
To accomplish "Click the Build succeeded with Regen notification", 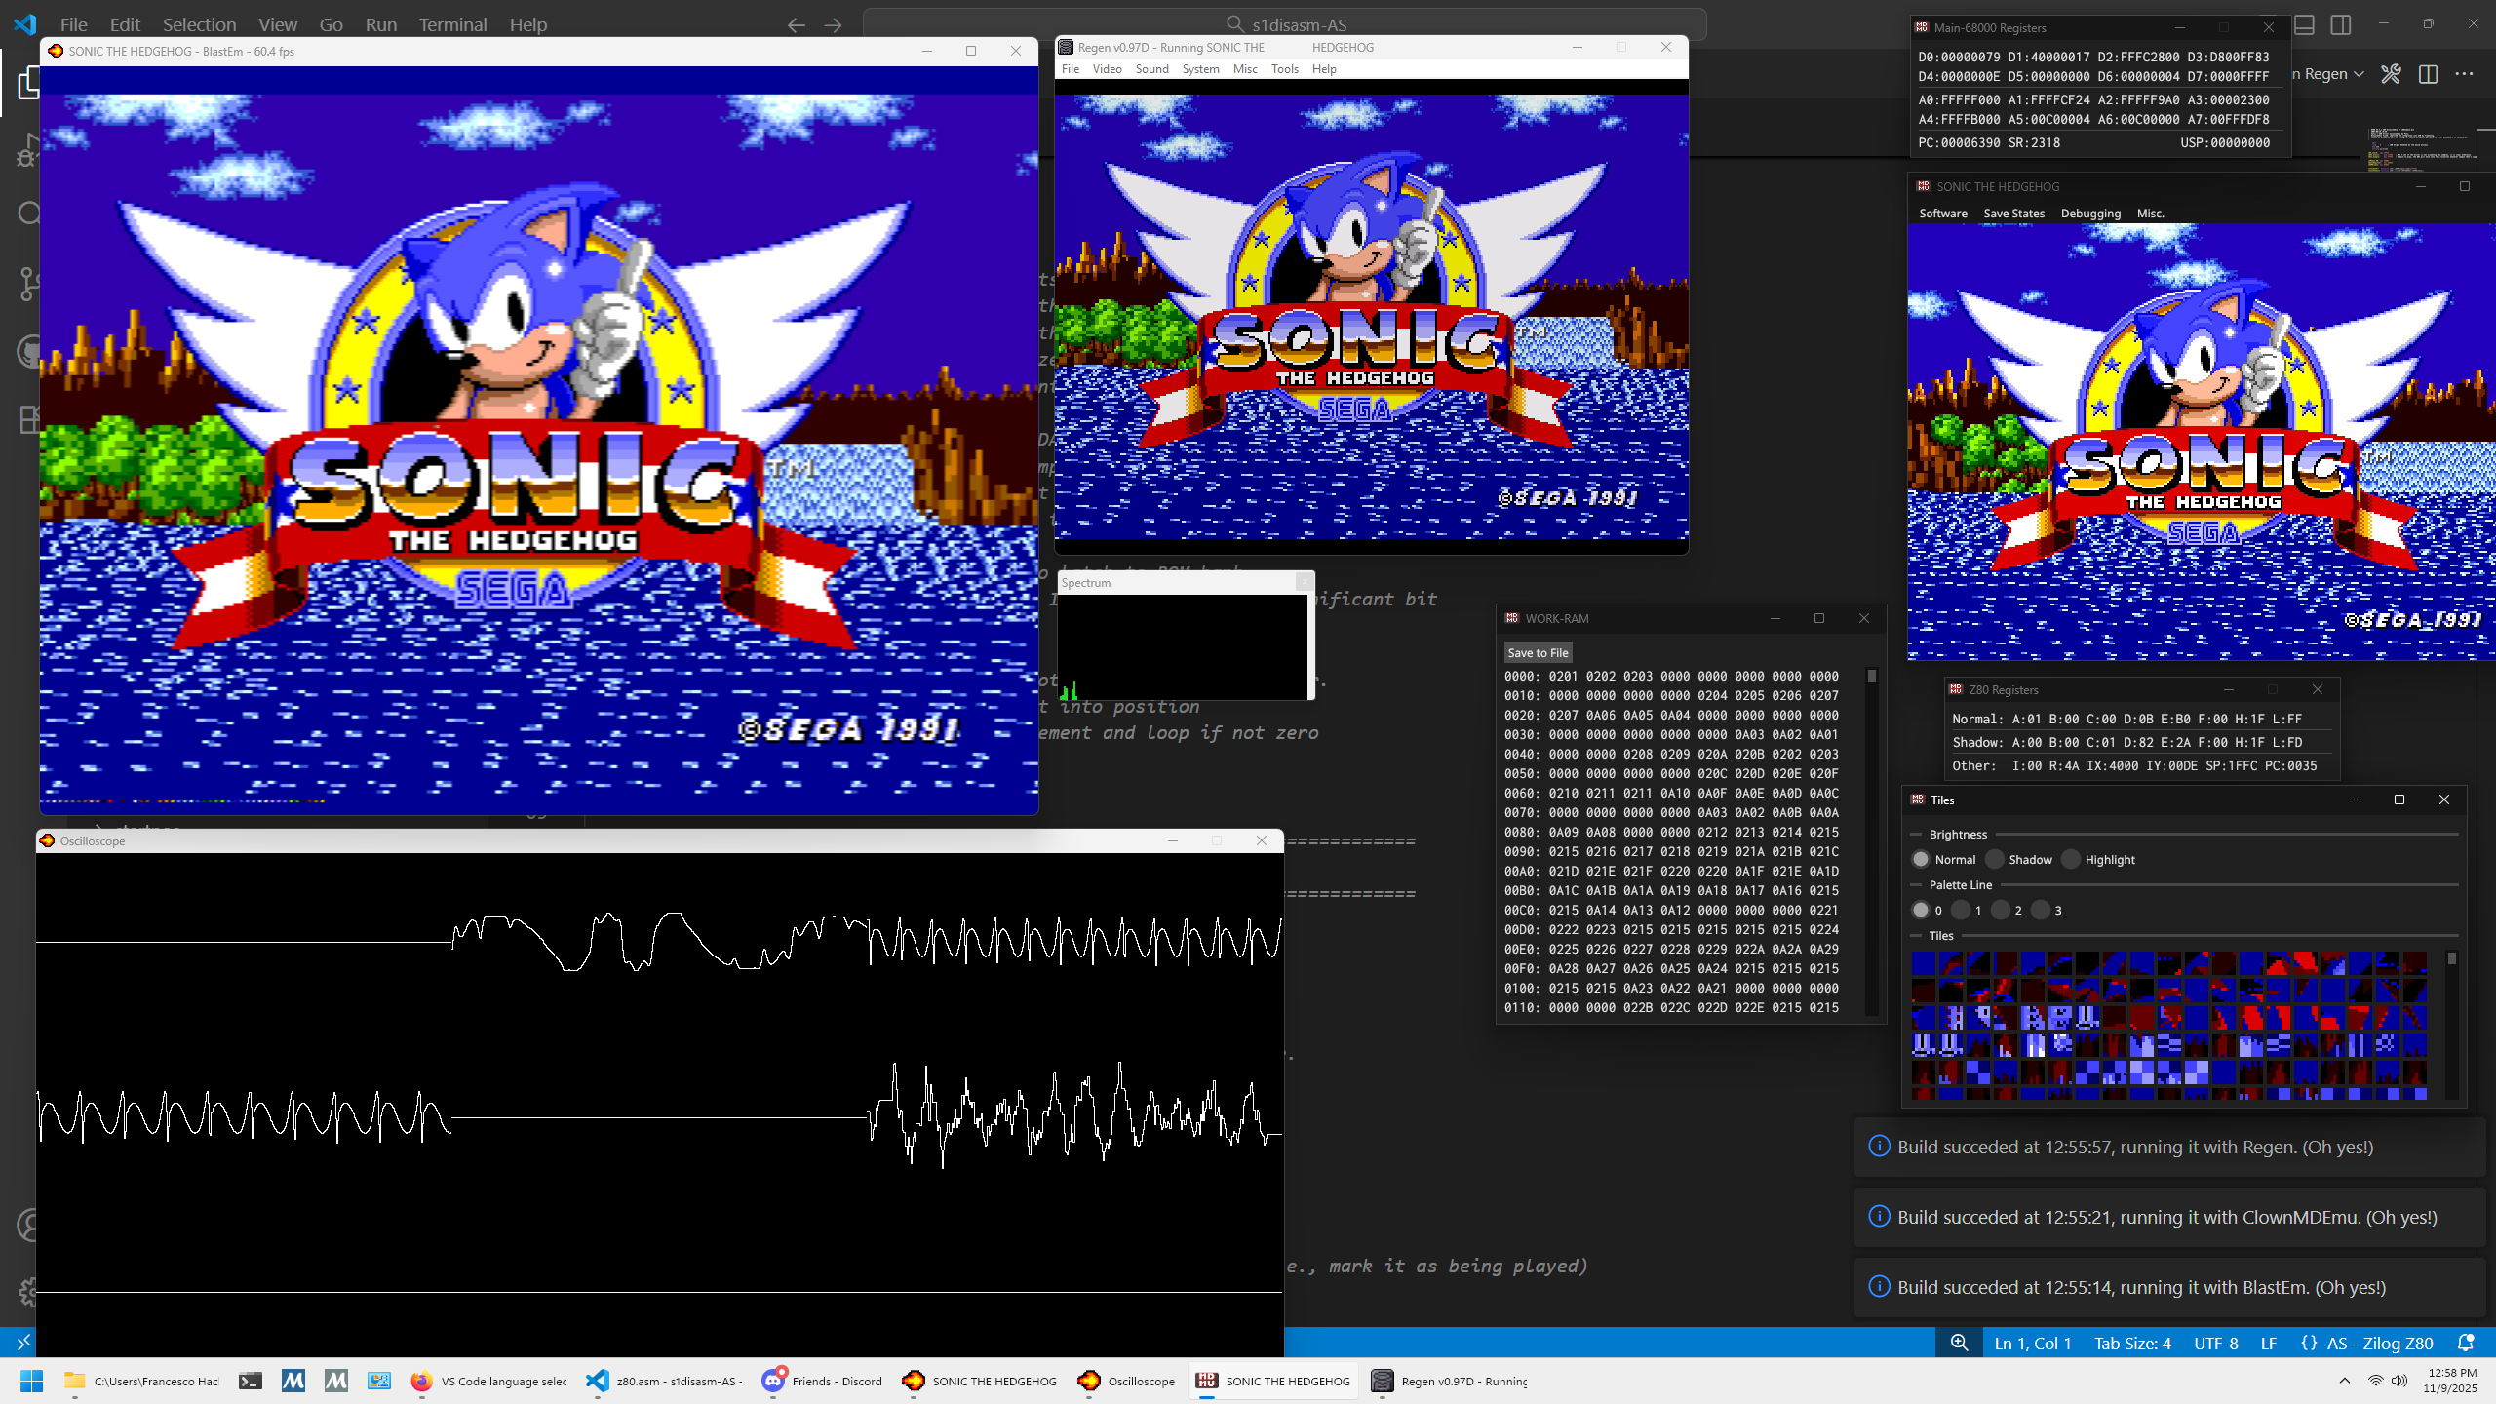I will pyautogui.click(x=2106, y=1147).
